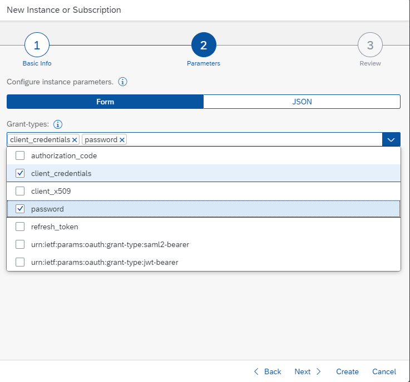Image resolution: width=410 pixels, height=382 pixels.
Task: Check jwt-bearer grant type checkbox
Action: pos(20,262)
